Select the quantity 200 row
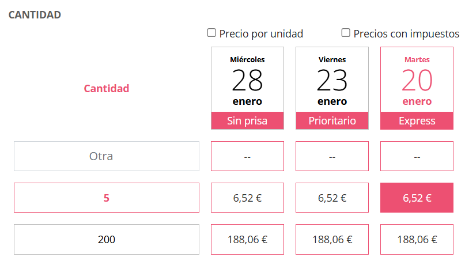This screenshot has width=465, height=261. pyautogui.click(x=107, y=239)
